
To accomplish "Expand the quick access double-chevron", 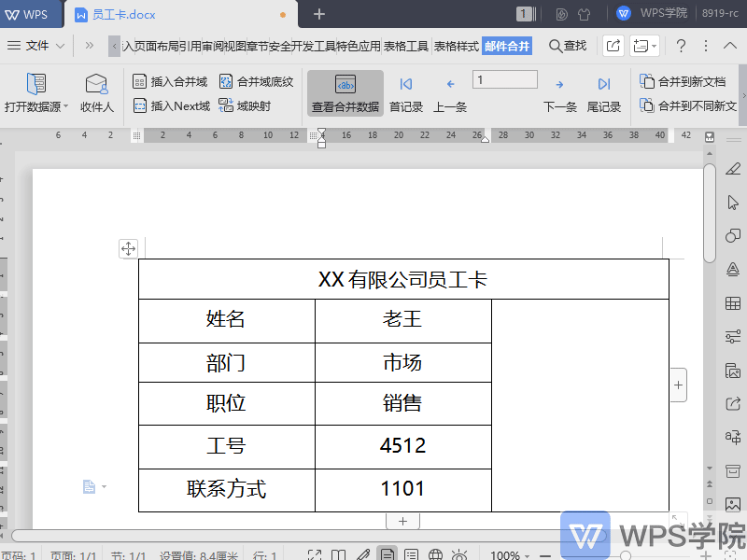I will point(89,46).
